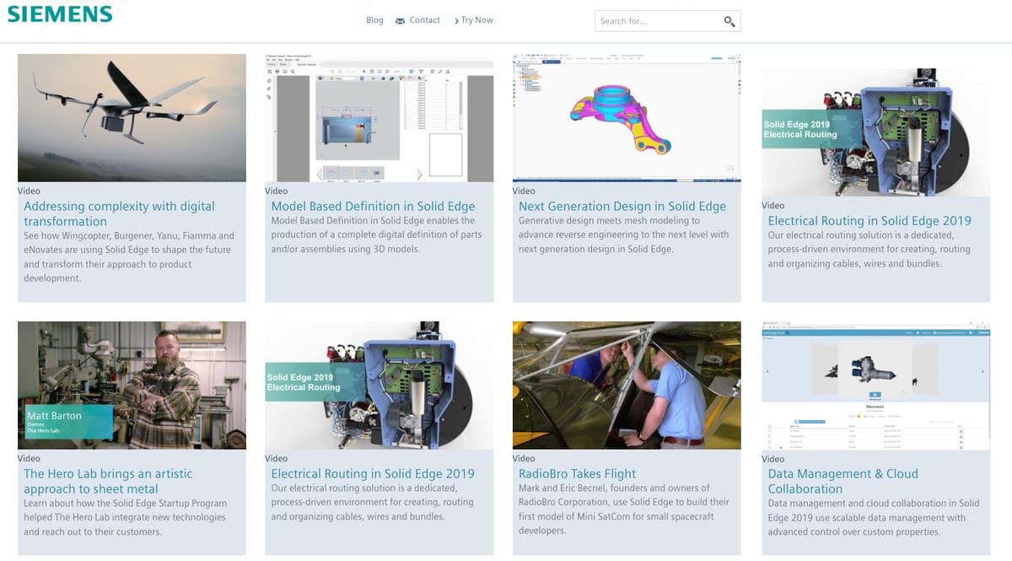Click the Video label above 'Next Generation Design'

pyautogui.click(x=524, y=191)
